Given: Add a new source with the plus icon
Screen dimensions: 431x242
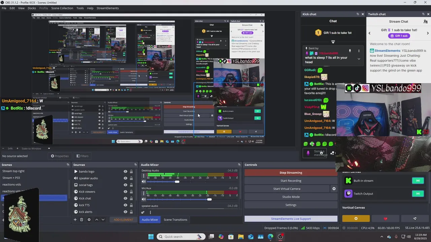Looking at the screenshot, I should point(75,219).
